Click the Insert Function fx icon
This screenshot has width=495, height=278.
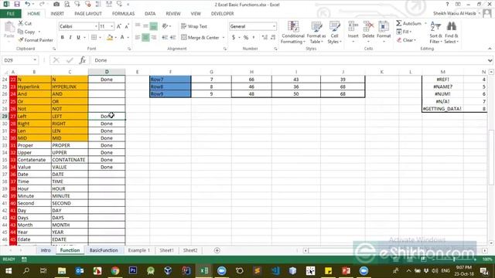coord(83,60)
